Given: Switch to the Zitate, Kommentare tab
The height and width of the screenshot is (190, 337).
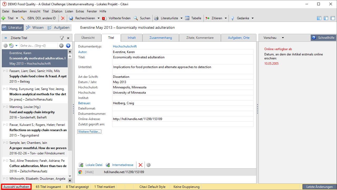Looking at the screenshot, I should 200,38.
